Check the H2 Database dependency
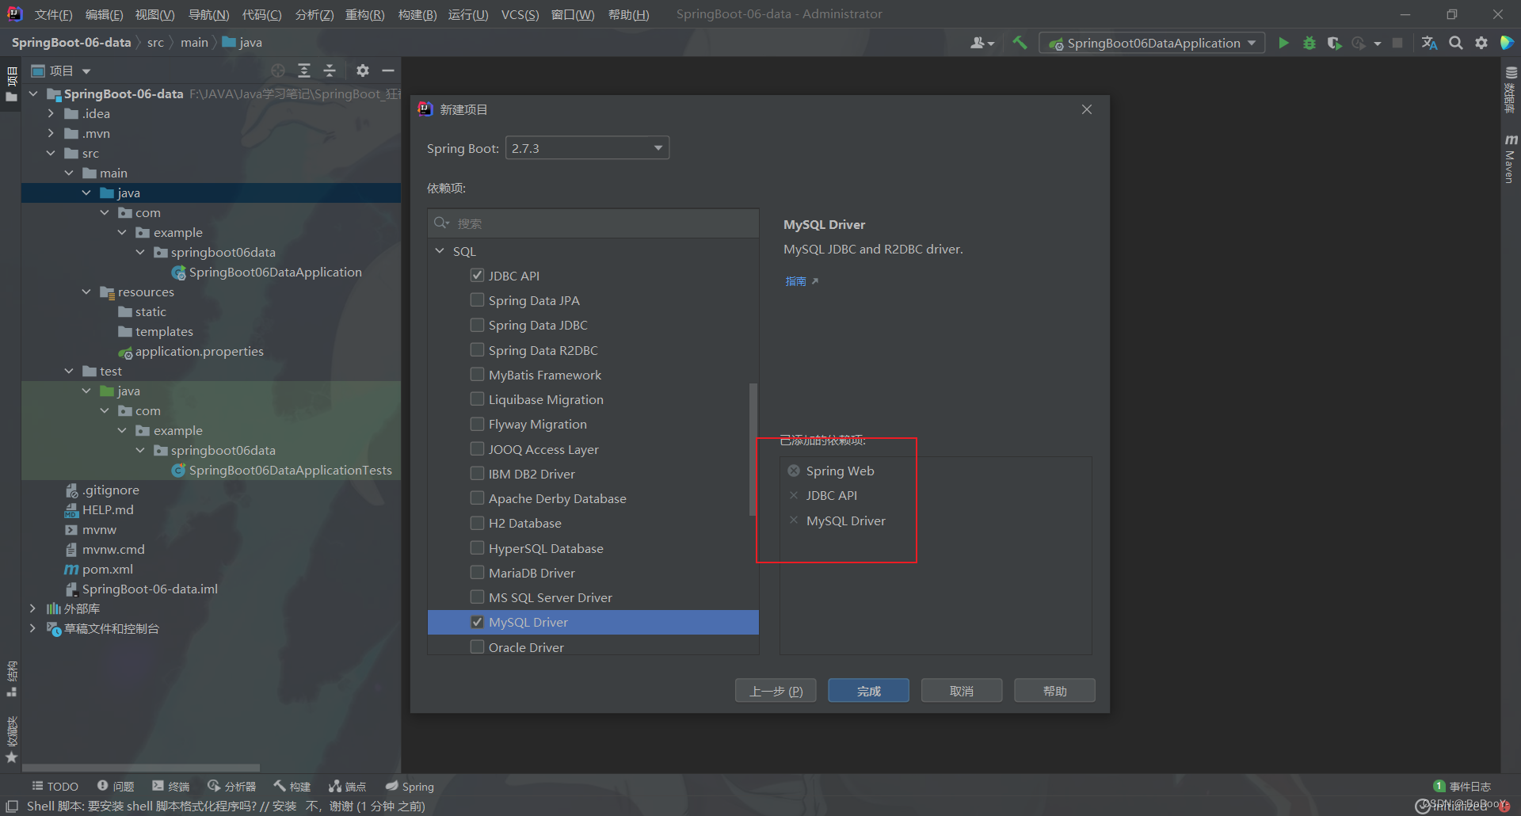 coord(477,523)
